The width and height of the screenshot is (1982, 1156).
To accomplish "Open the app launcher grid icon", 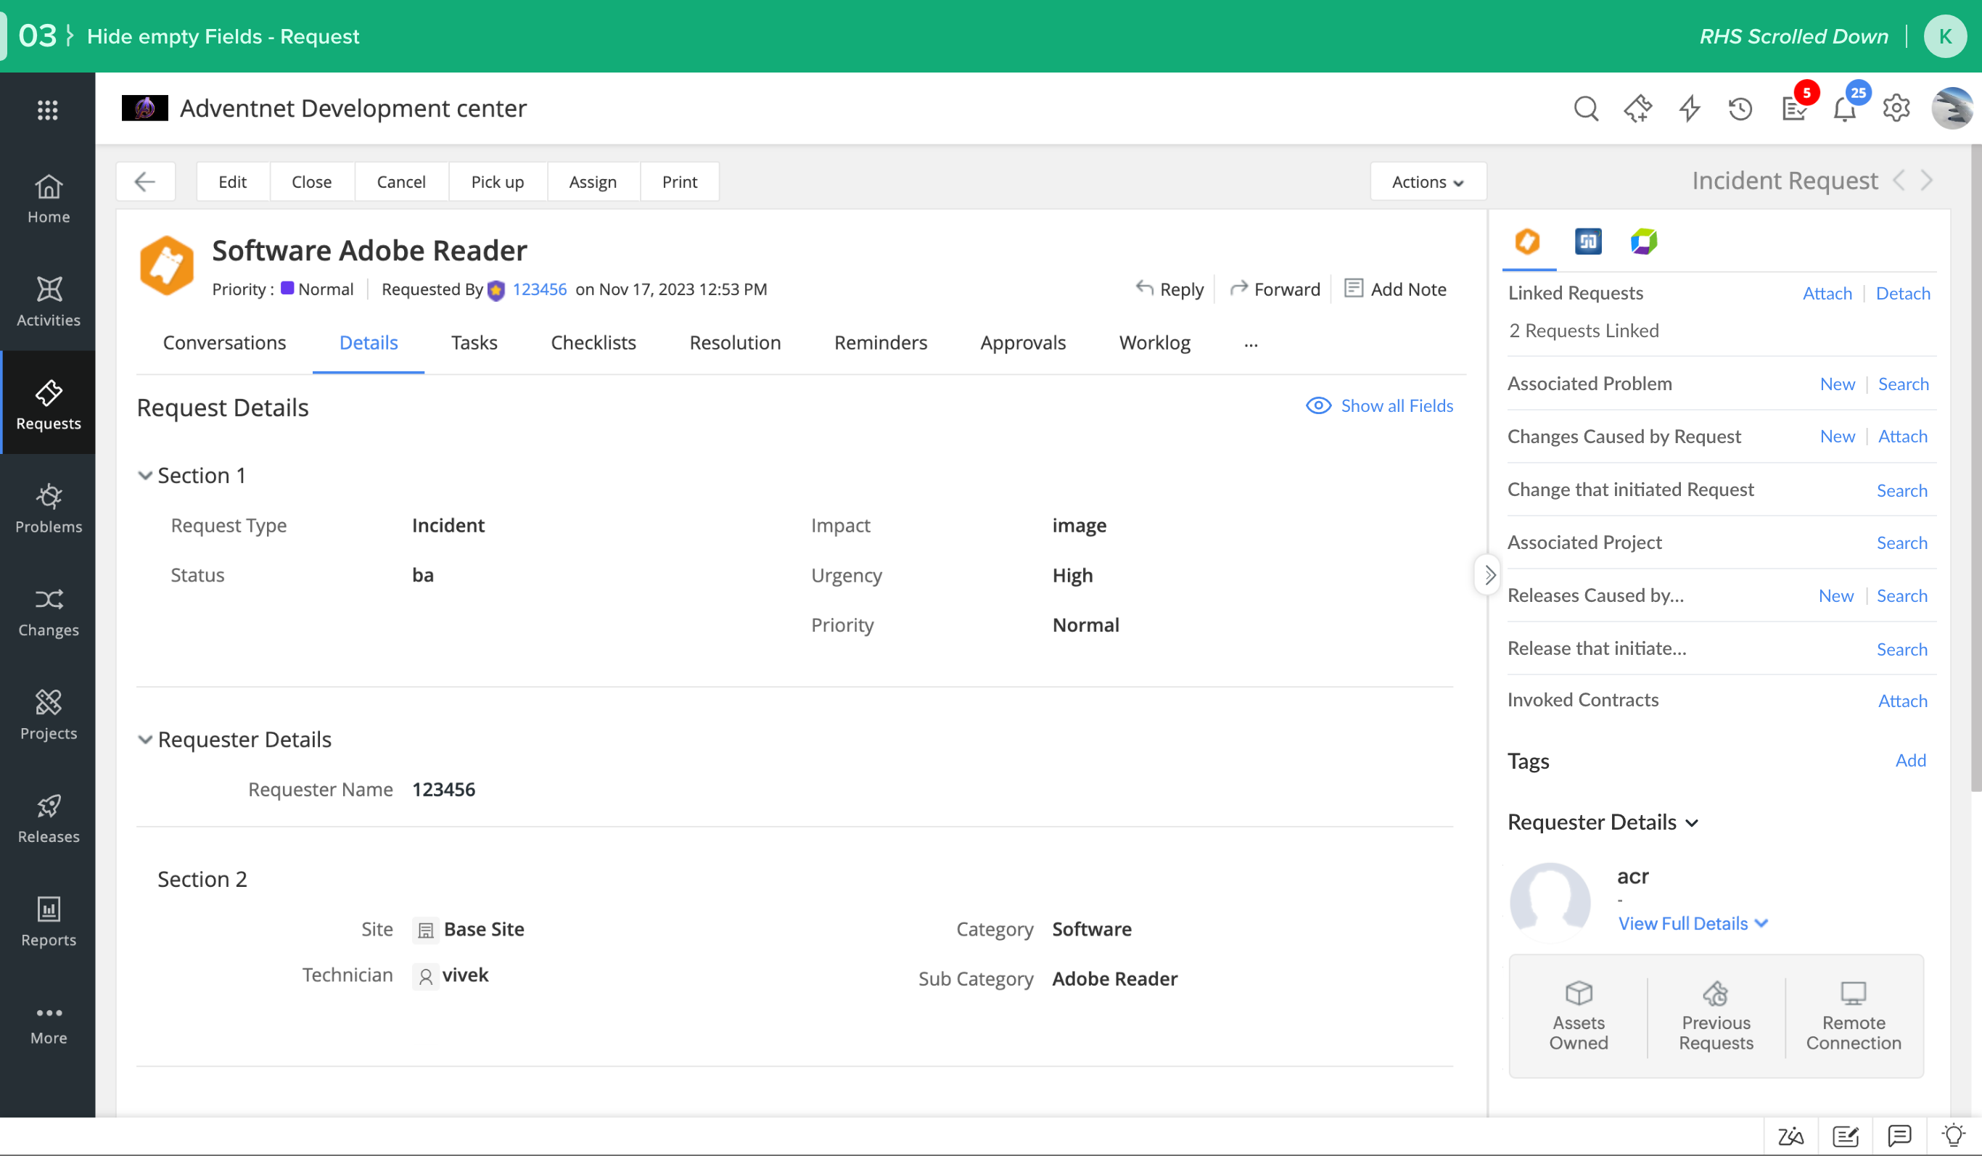I will tap(48, 110).
